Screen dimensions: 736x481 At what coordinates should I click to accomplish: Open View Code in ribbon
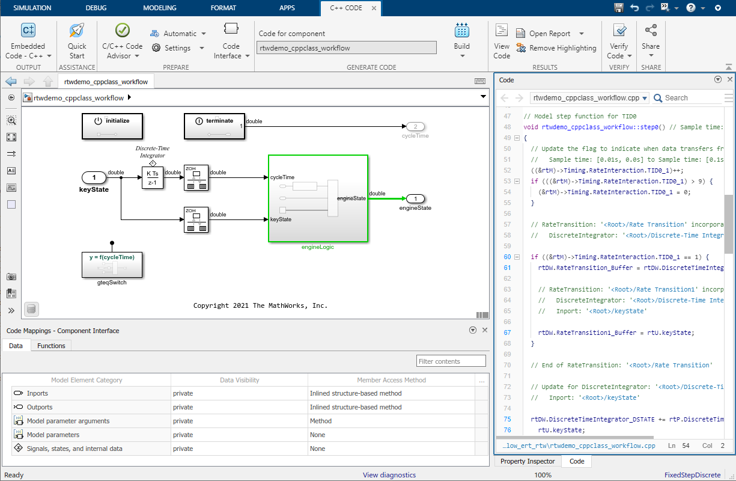(x=502, y=31)
